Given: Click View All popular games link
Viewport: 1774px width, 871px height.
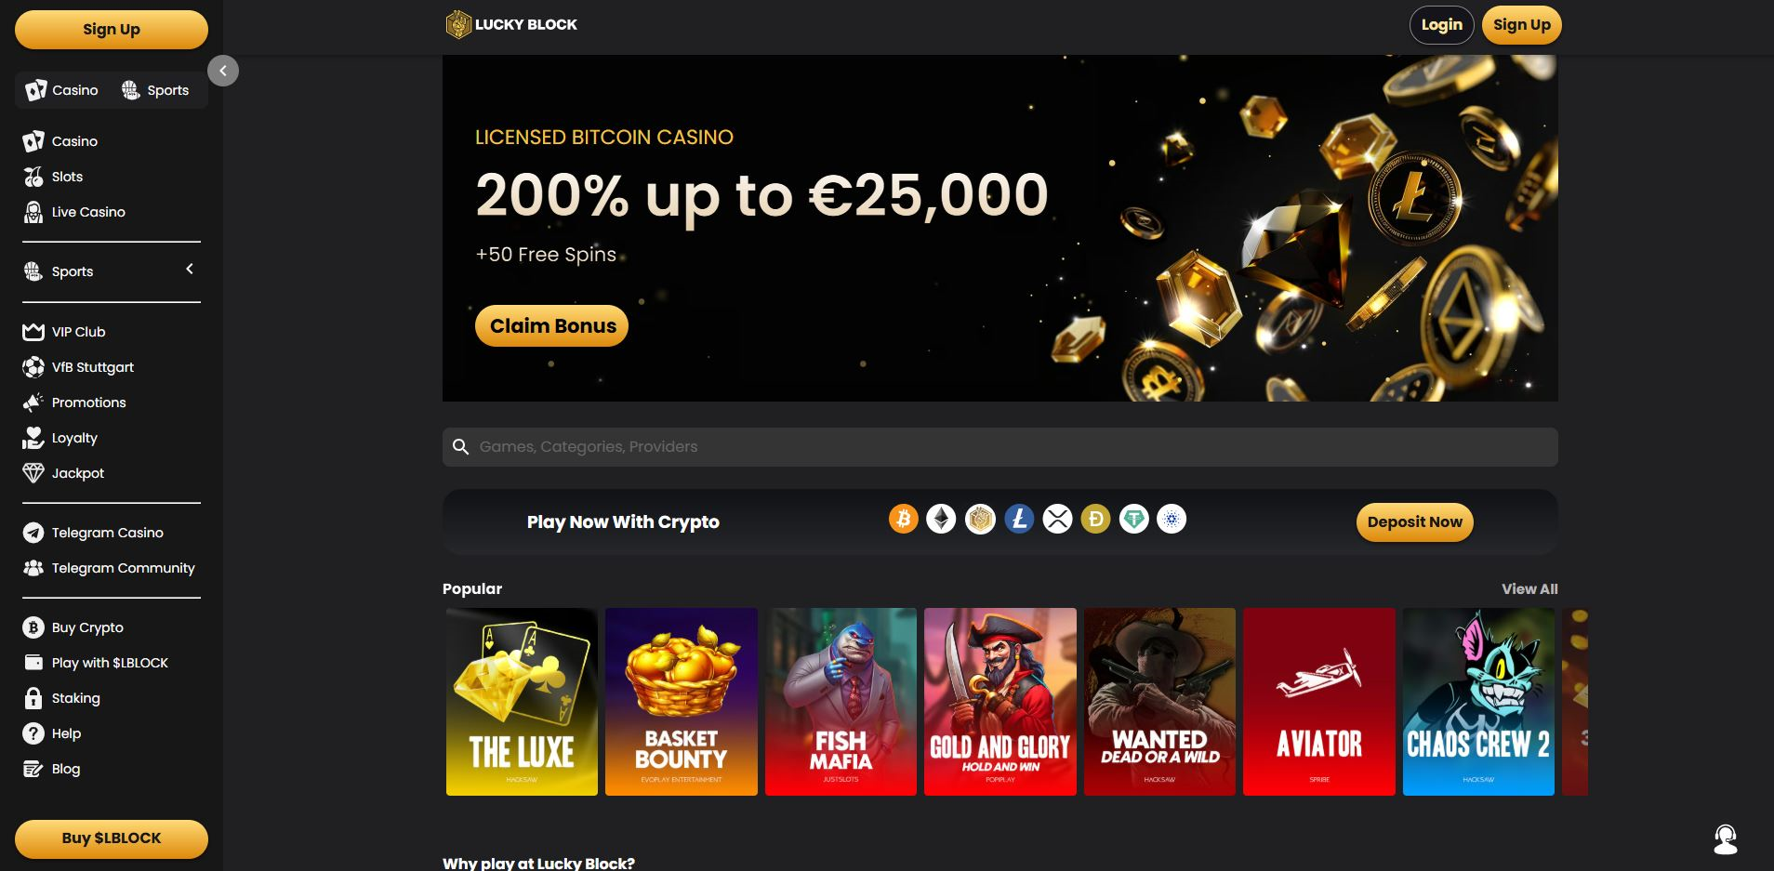Looking at the screenshot, I should (1529, 589).
